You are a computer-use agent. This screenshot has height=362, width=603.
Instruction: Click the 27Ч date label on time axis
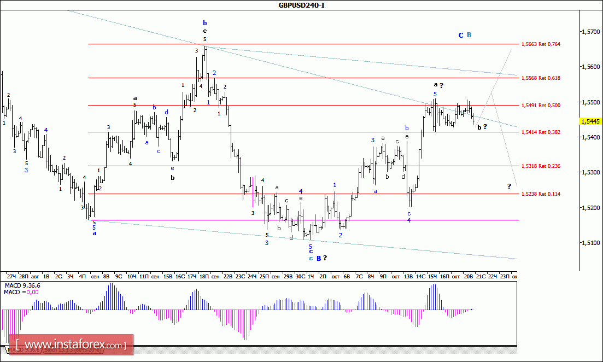tap(11, 277)
